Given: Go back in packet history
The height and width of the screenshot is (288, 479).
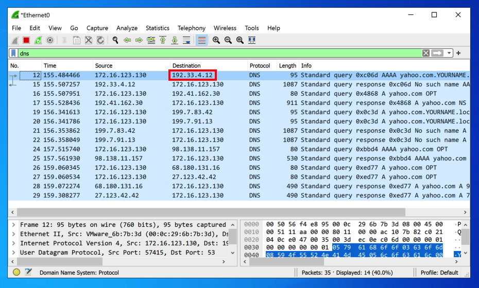Looking at the screenshot, I should point(127,40).
